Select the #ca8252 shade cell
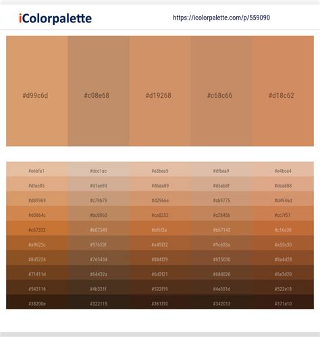Image resolution: width=320 pixels, height=337 pixels. (160, 213)
